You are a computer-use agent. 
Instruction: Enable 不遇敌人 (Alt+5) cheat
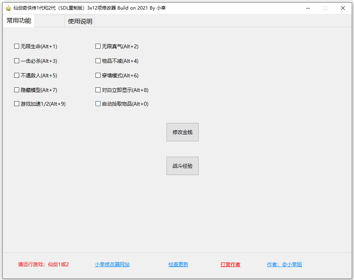[17, 75]
